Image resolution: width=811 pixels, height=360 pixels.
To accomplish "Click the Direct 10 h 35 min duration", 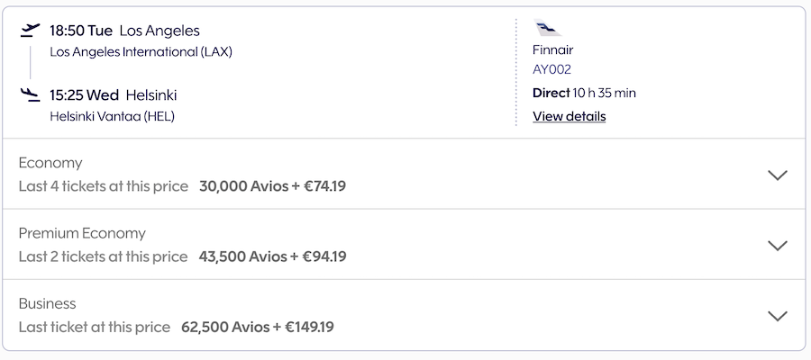I will [x=584, y=93].
